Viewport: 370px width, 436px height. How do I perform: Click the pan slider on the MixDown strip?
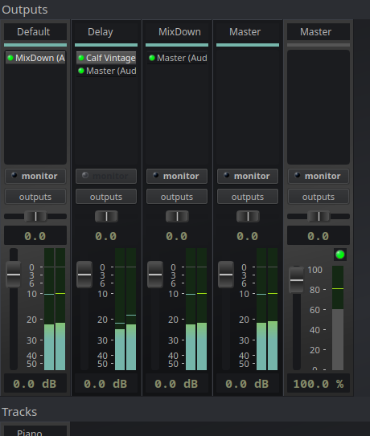(x=177, y=216)
